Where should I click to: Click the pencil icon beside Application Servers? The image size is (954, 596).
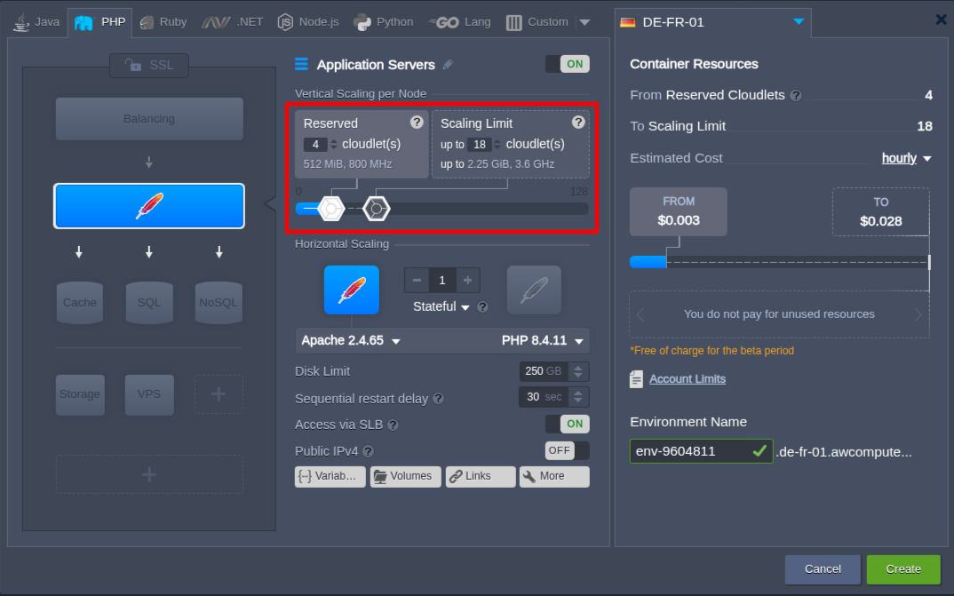448,65
